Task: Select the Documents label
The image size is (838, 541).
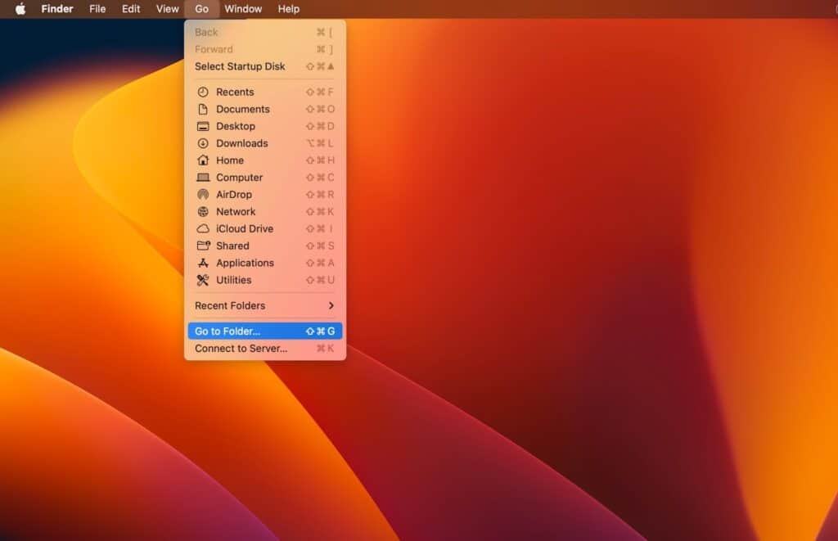Action: 243,109
